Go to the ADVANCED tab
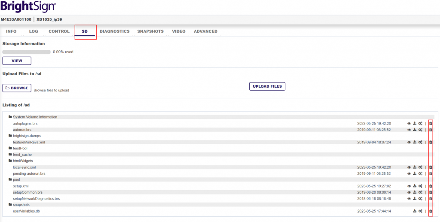Image resolution: width=440 pixels, height=222 pixels. pyautogui.click(x=205, y=31)
